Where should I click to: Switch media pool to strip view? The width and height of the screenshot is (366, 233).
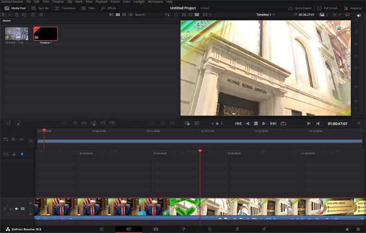(124, 15)
